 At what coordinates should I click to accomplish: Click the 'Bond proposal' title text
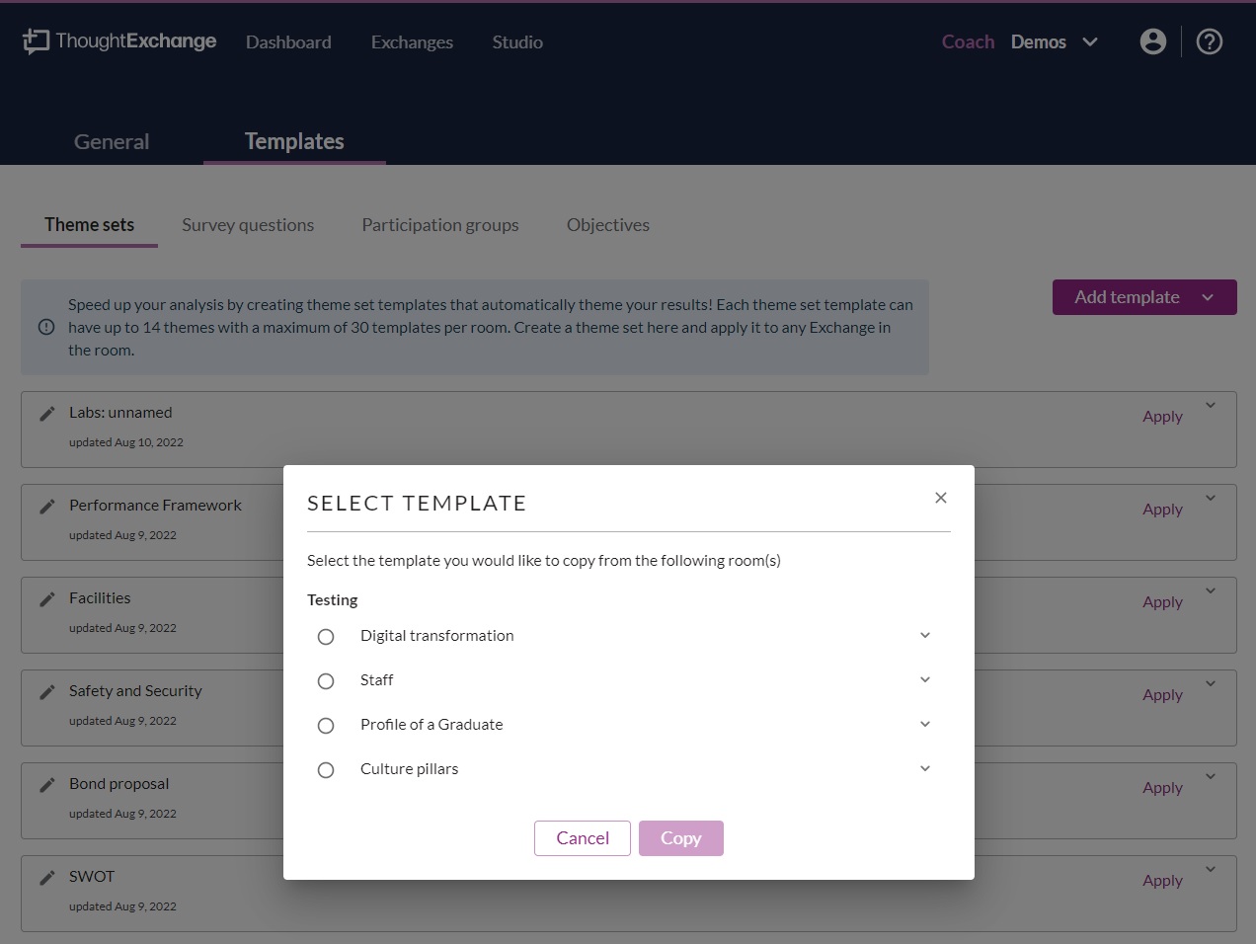tap(118, 784)
